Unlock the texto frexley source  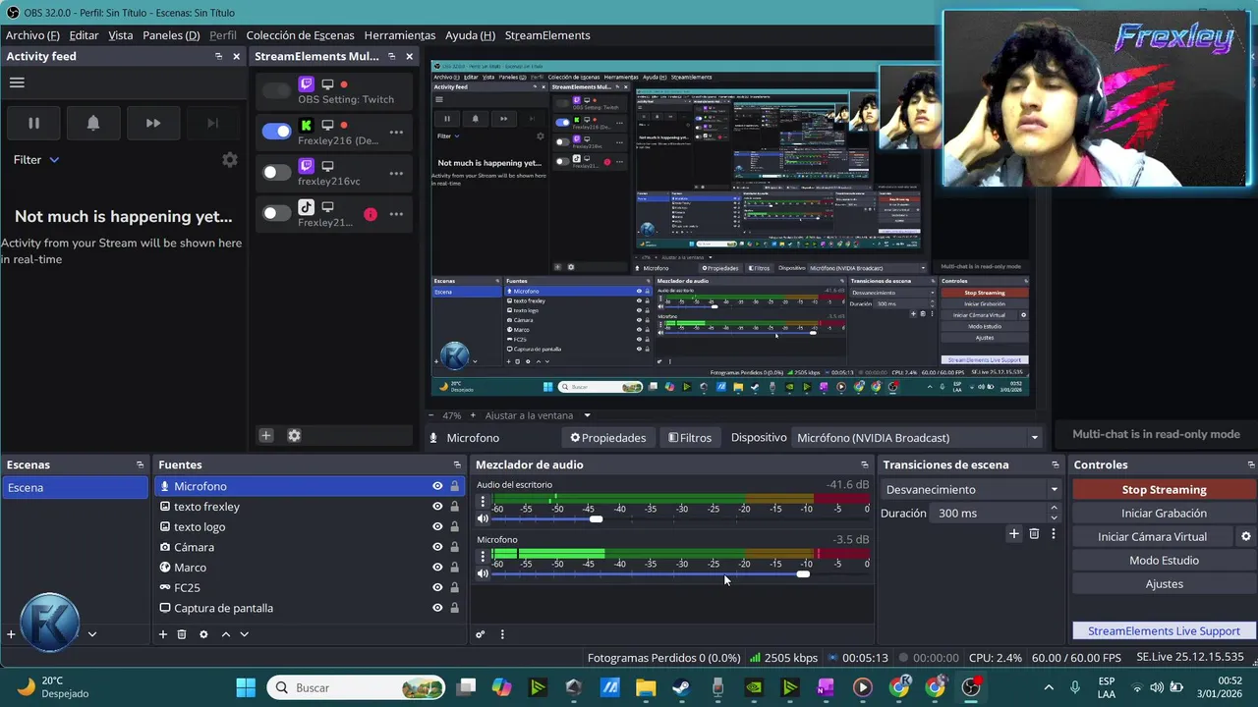pyautogui.click(x=454, y=507)
